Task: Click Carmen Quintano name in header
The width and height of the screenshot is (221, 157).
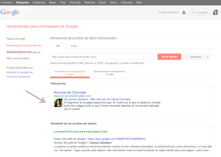Action: [x=169, y=12]
